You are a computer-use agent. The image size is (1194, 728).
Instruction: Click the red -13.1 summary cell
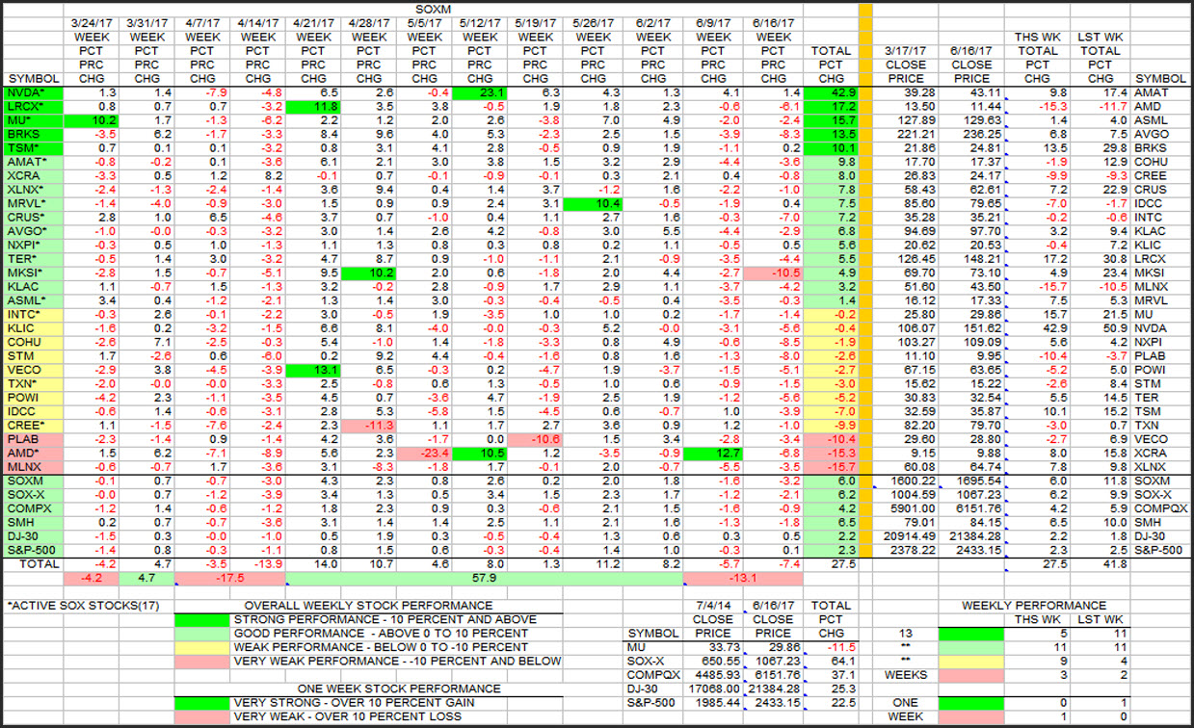[x=741, y=580]
